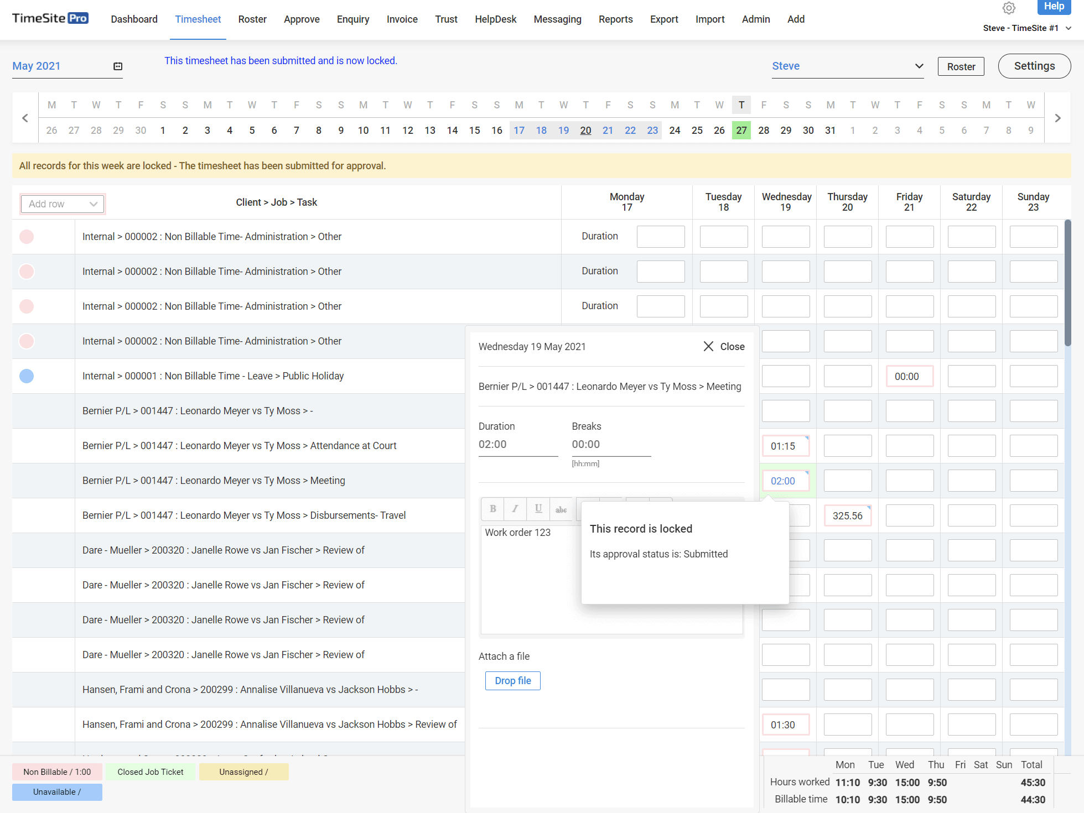The image size is (1084, 813).
Task: Open the May 2021 month selector
Action: (x=68, y=66)
